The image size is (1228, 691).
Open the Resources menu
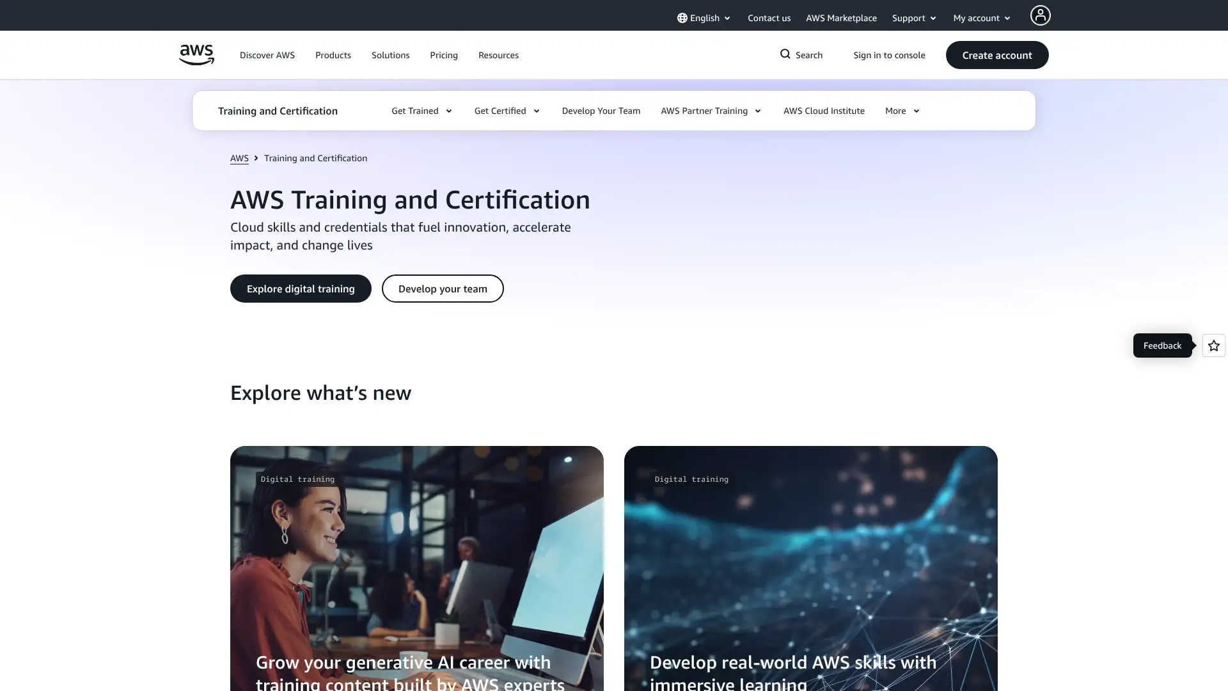[498, 55]
